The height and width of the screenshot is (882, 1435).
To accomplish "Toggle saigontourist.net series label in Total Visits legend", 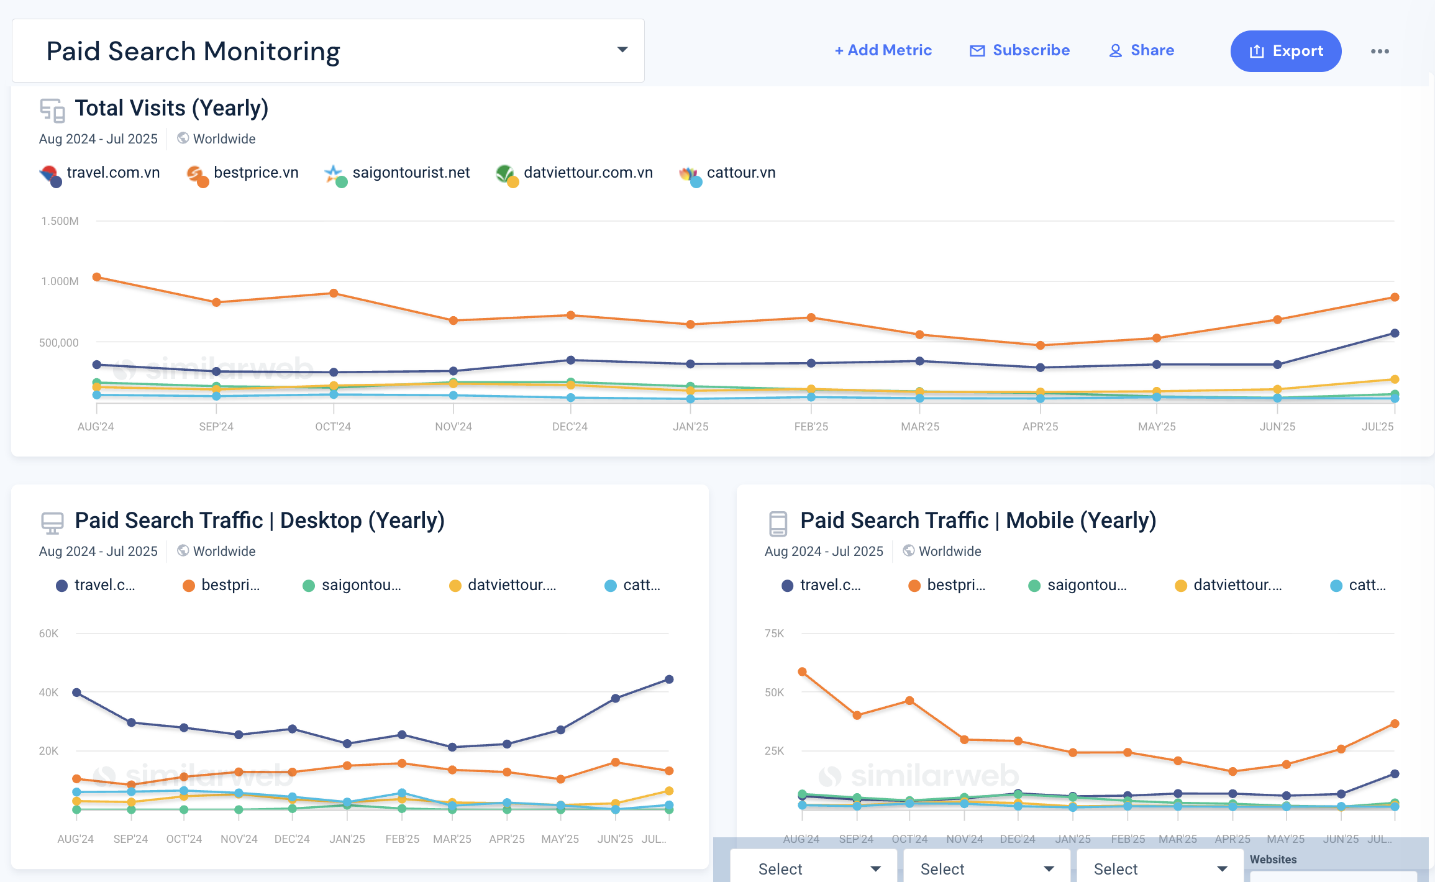I will (x=411, y=173).
